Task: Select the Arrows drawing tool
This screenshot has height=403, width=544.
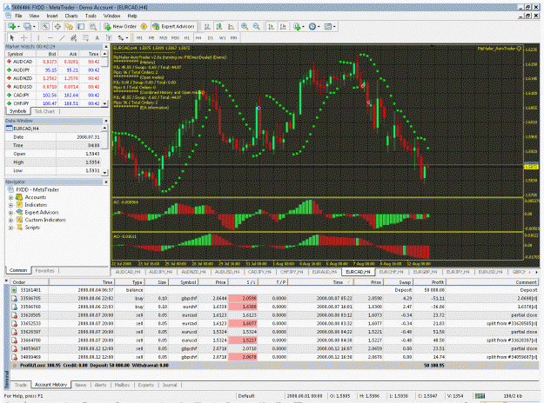Action: [121, 37]
